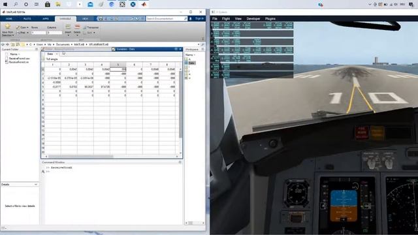
Task: Click the Mail icon in taskbar
Action: (90, 5)
